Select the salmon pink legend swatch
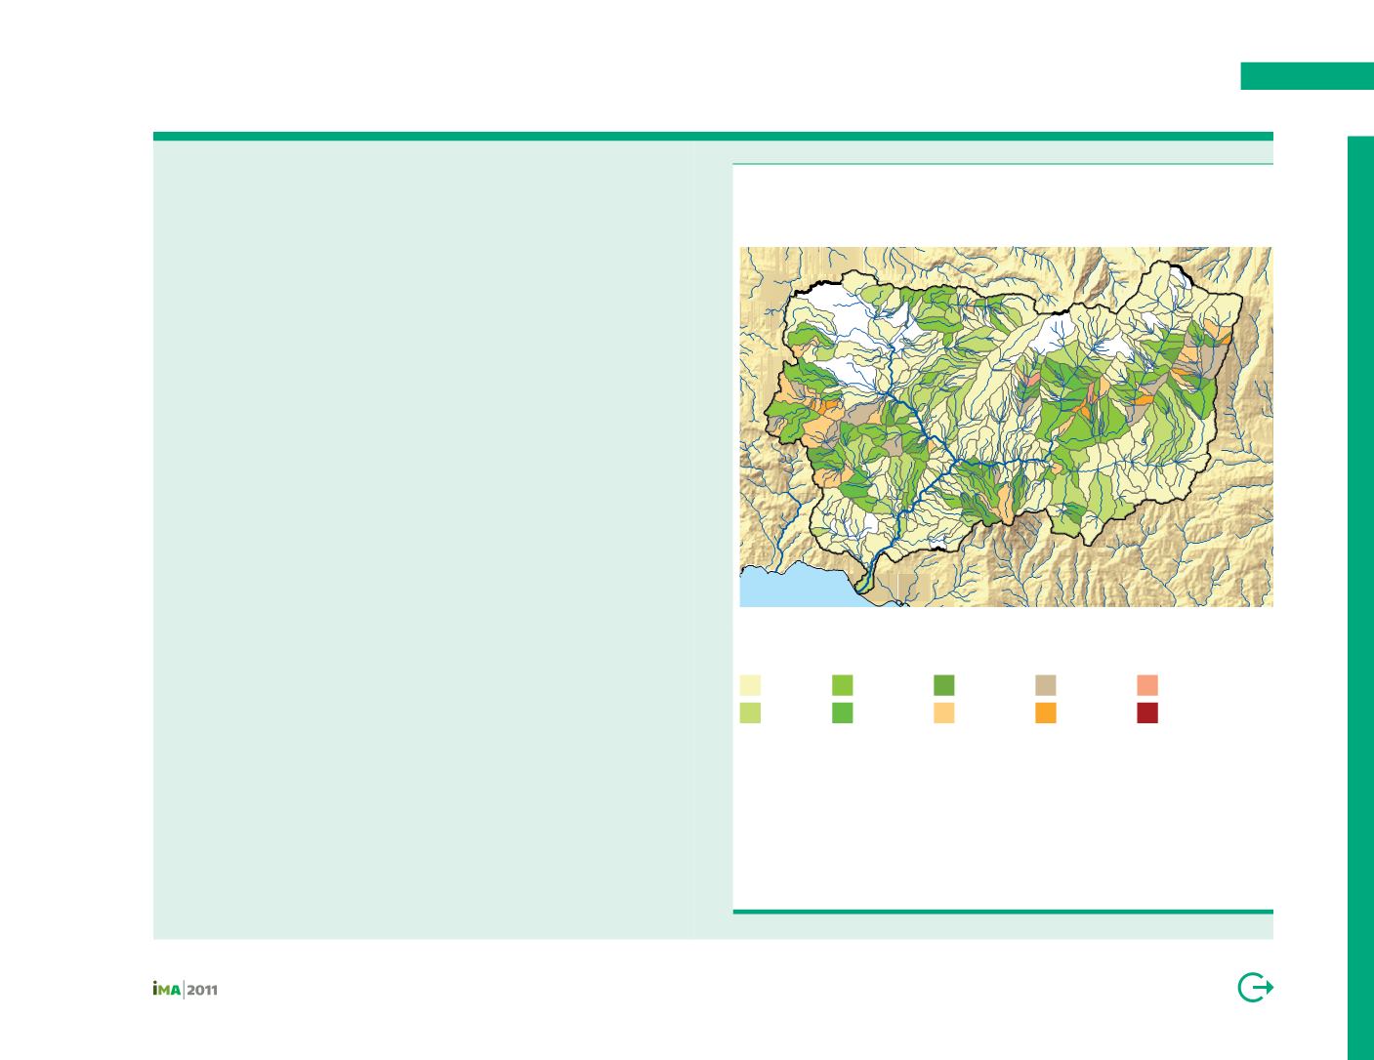The height and width of the screenshot is (1060, 1374). 1147,684
